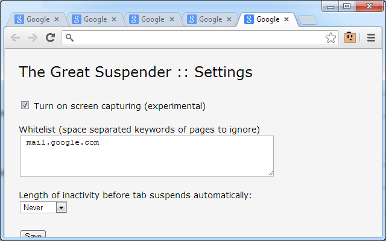Click the Great Suspender extension icon
386x241 pixels.
click(350, 37)
